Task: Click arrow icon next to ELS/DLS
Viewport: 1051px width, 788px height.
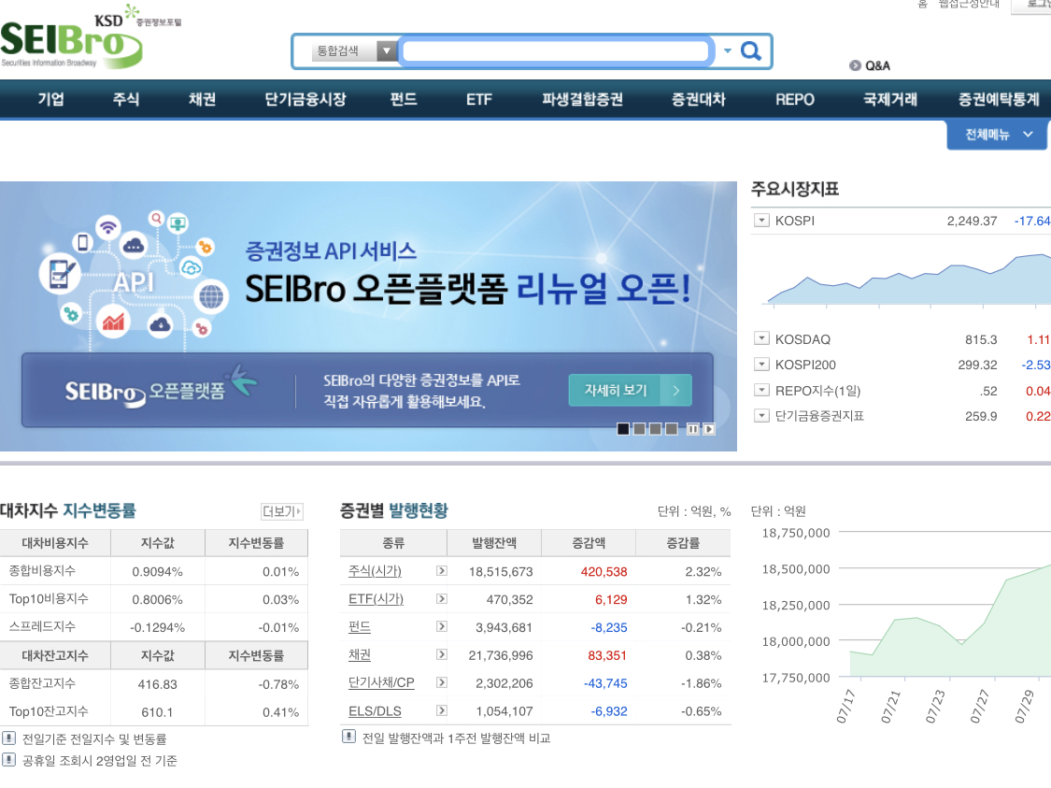Action: 441,709
